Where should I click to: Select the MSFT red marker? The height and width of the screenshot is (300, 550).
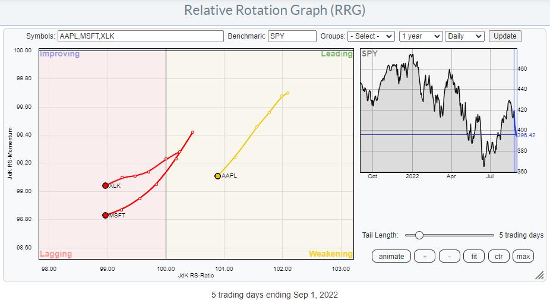(x=105, y=215)
